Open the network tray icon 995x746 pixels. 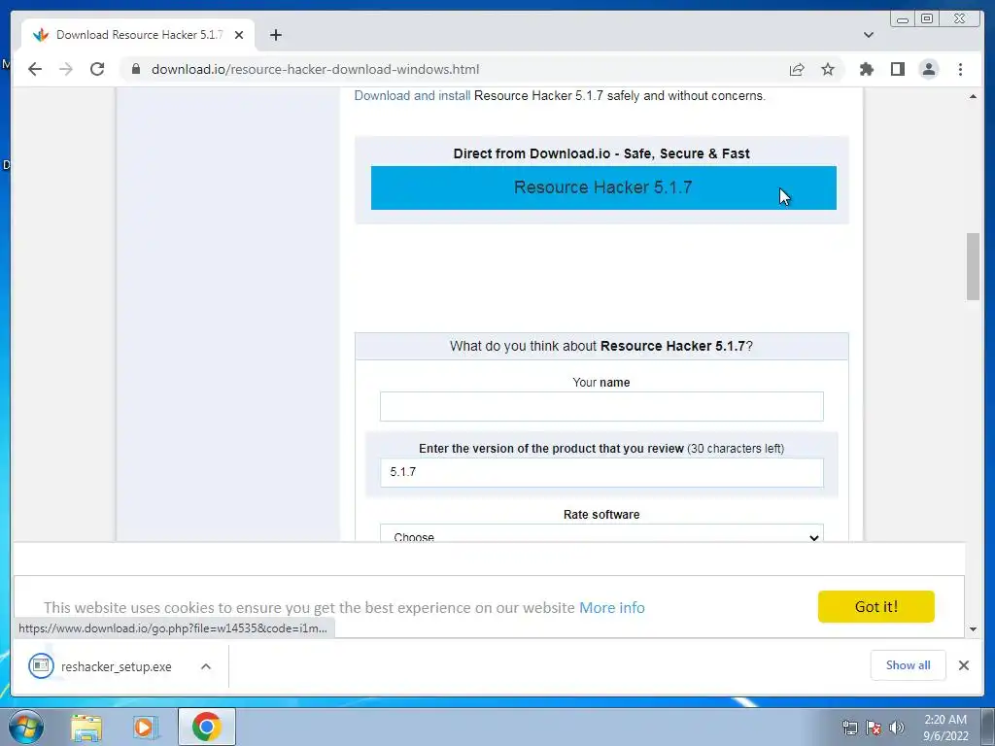coord(849,727)
